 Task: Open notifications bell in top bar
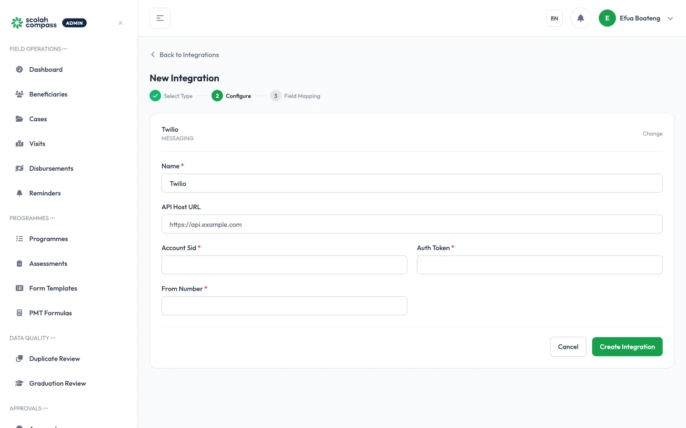click(x=581, y=18)
